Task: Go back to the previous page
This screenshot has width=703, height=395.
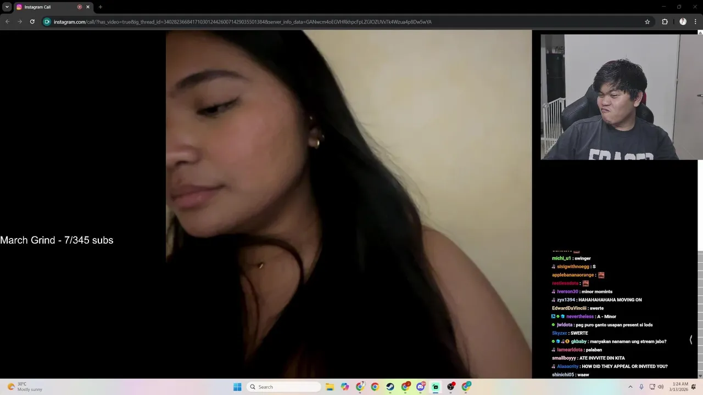Action: [x=7, y=22]
